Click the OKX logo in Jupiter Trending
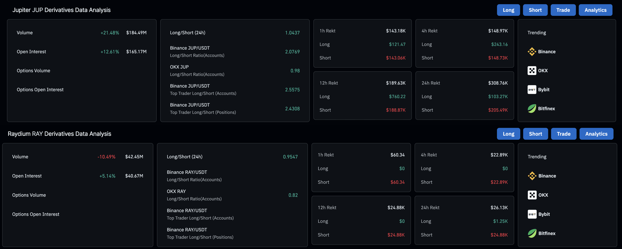This screenshot has width=622, height=249. pos(532,71)
